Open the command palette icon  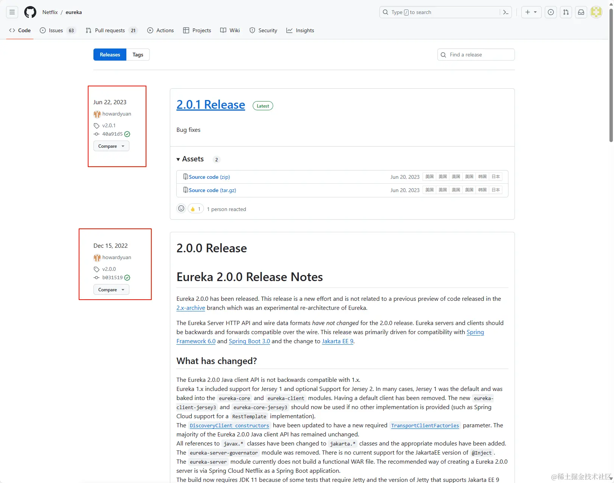click(506, 12)
